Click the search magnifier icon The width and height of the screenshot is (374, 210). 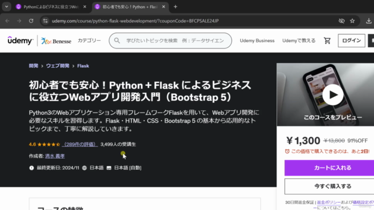[x=117, y=41]
